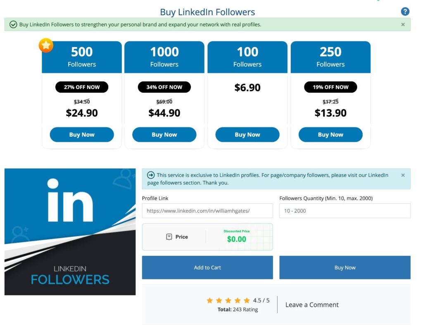The image size is (423, 333).
Task: Buy the 500 Followers package
Action: coord(82,135)
